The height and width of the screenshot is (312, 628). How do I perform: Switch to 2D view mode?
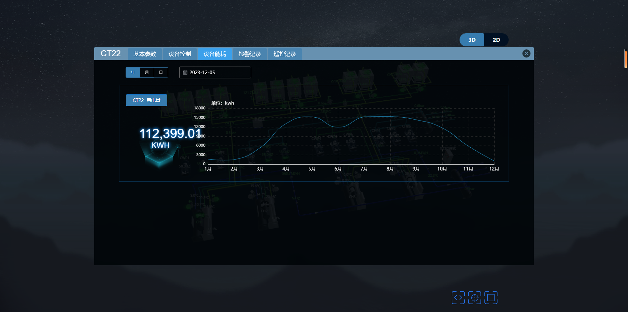(x=496, y=40)
